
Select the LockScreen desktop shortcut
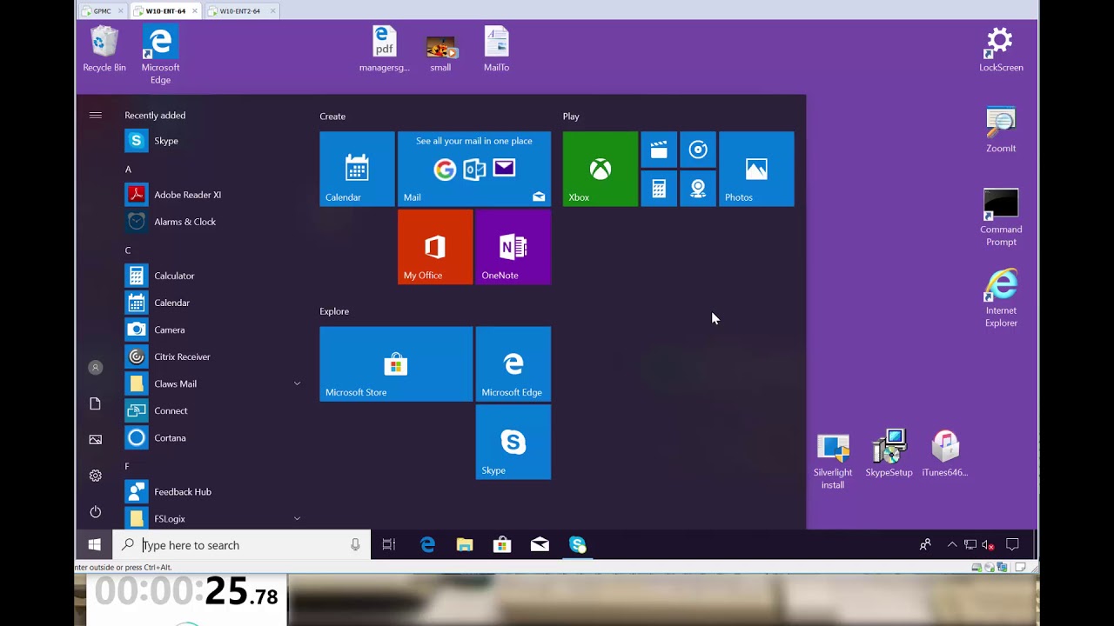[x=1001, y=50]
